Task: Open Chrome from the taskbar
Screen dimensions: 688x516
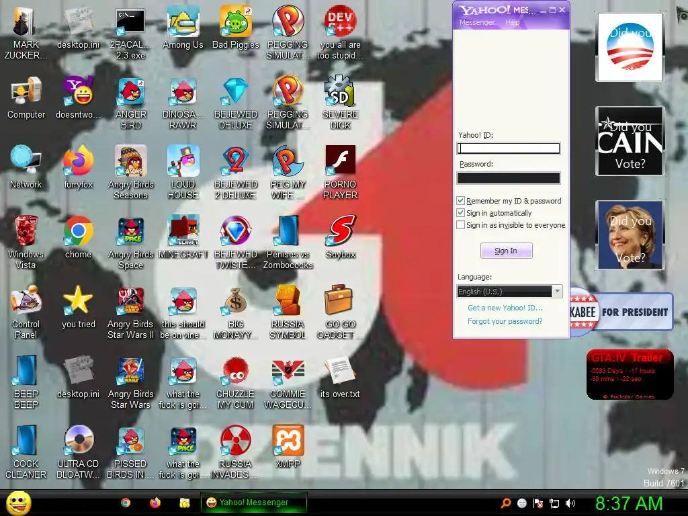Action: pyautogui.click(x=126, y=503)
